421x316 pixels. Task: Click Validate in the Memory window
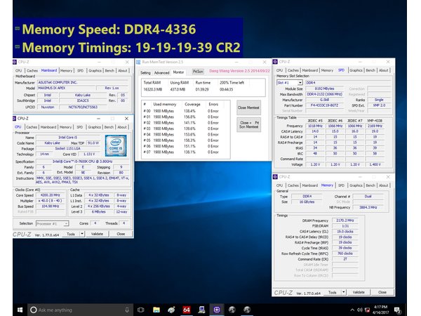[x=358, y=291]
